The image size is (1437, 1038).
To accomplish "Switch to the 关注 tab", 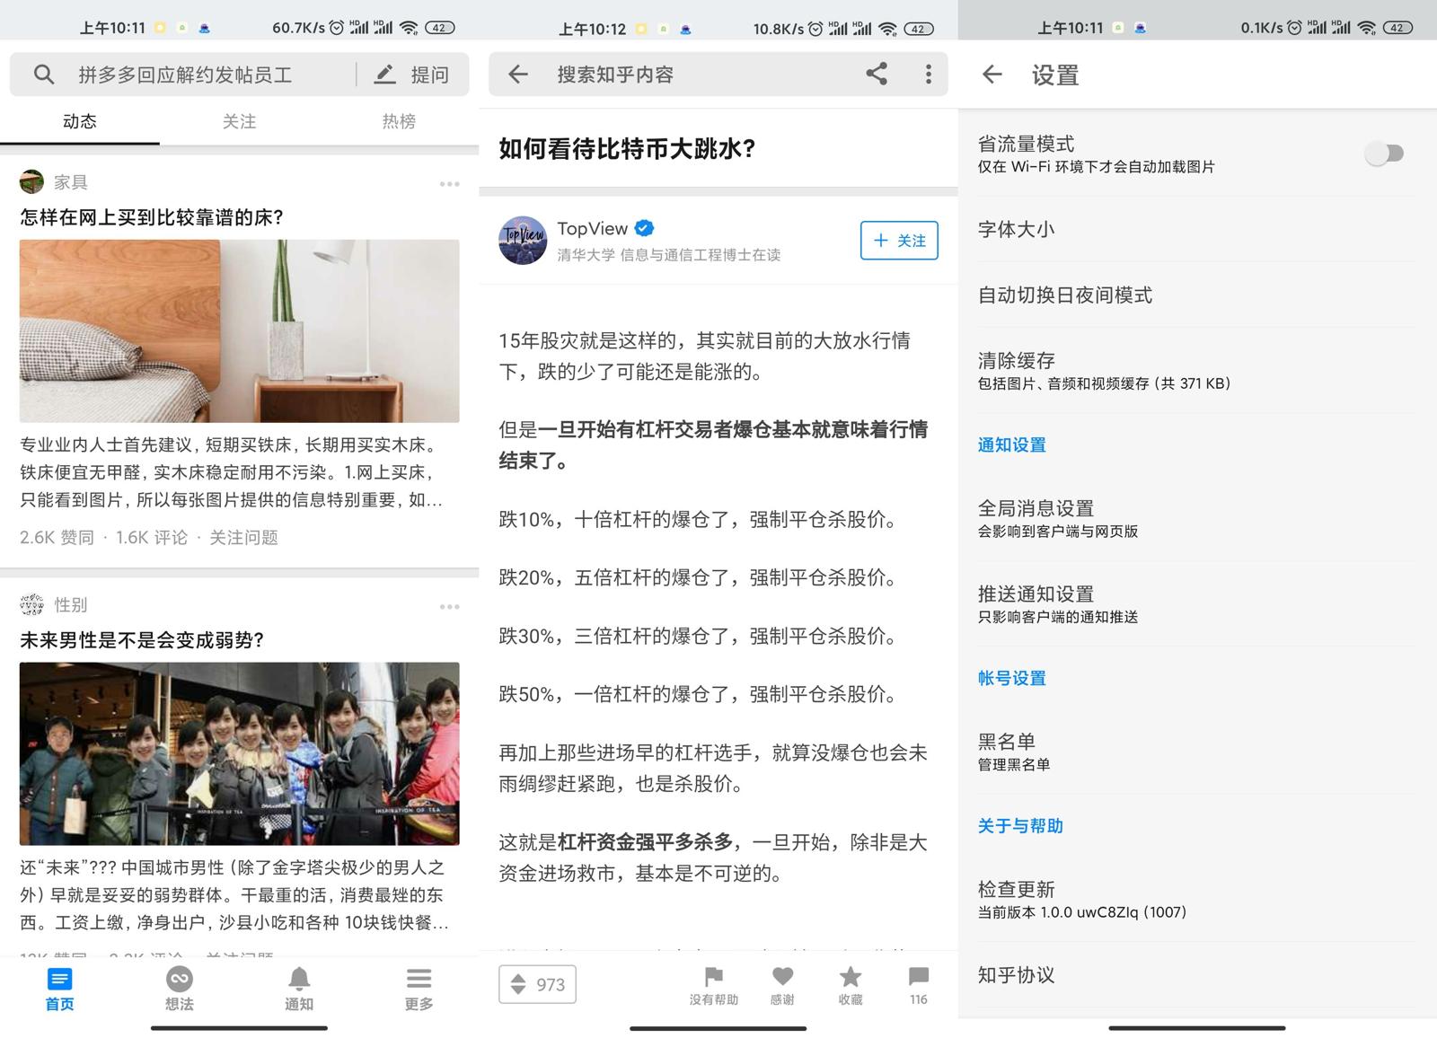I will (x=239, y=121).
